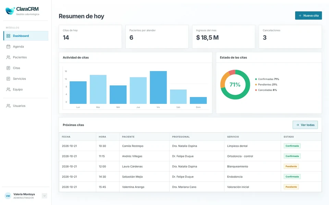
Task: Click the Vie bar in the chart
Action: click(158, 87)
